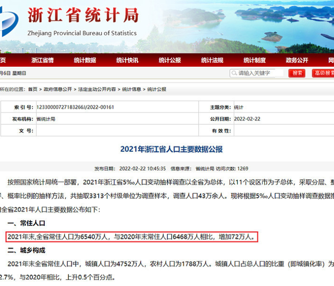The image size is (334, 286).
Task: Click the 政府信息公开 breadcrumb link
Action: point(58,89)
